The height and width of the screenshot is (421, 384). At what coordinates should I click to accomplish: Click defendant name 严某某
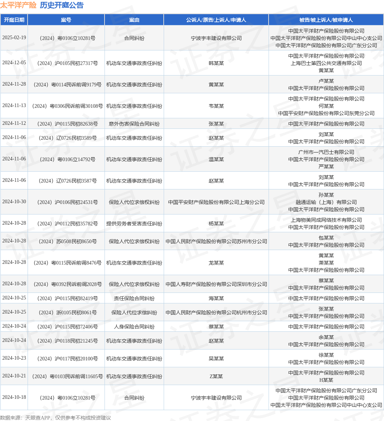(x=326, y=167)
